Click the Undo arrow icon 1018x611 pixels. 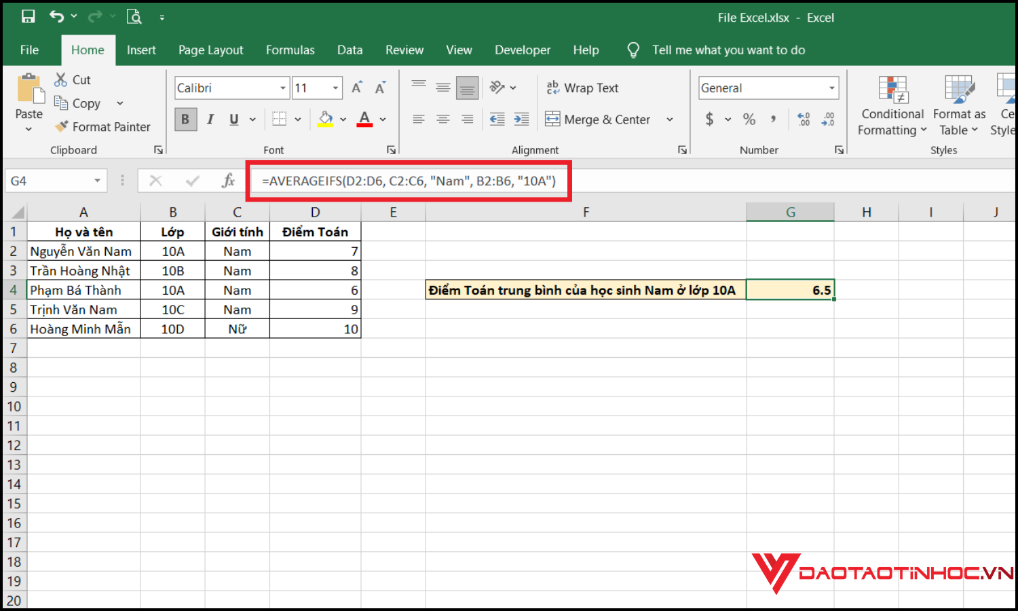point(57,17)
